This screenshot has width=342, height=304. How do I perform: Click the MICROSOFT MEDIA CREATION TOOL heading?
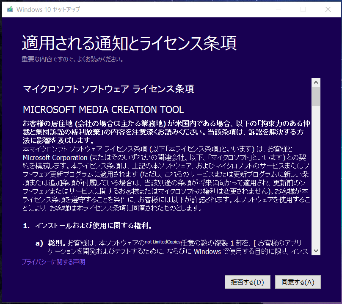click(103, 110)
